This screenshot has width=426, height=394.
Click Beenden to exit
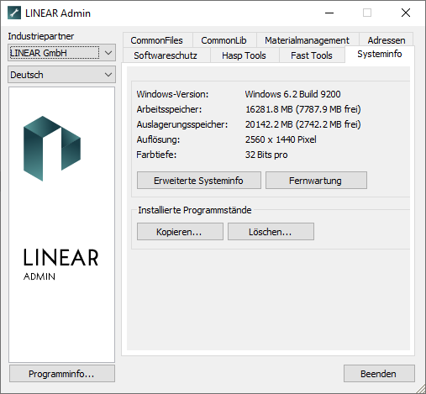pyautogui.click(x=379, y=374)
